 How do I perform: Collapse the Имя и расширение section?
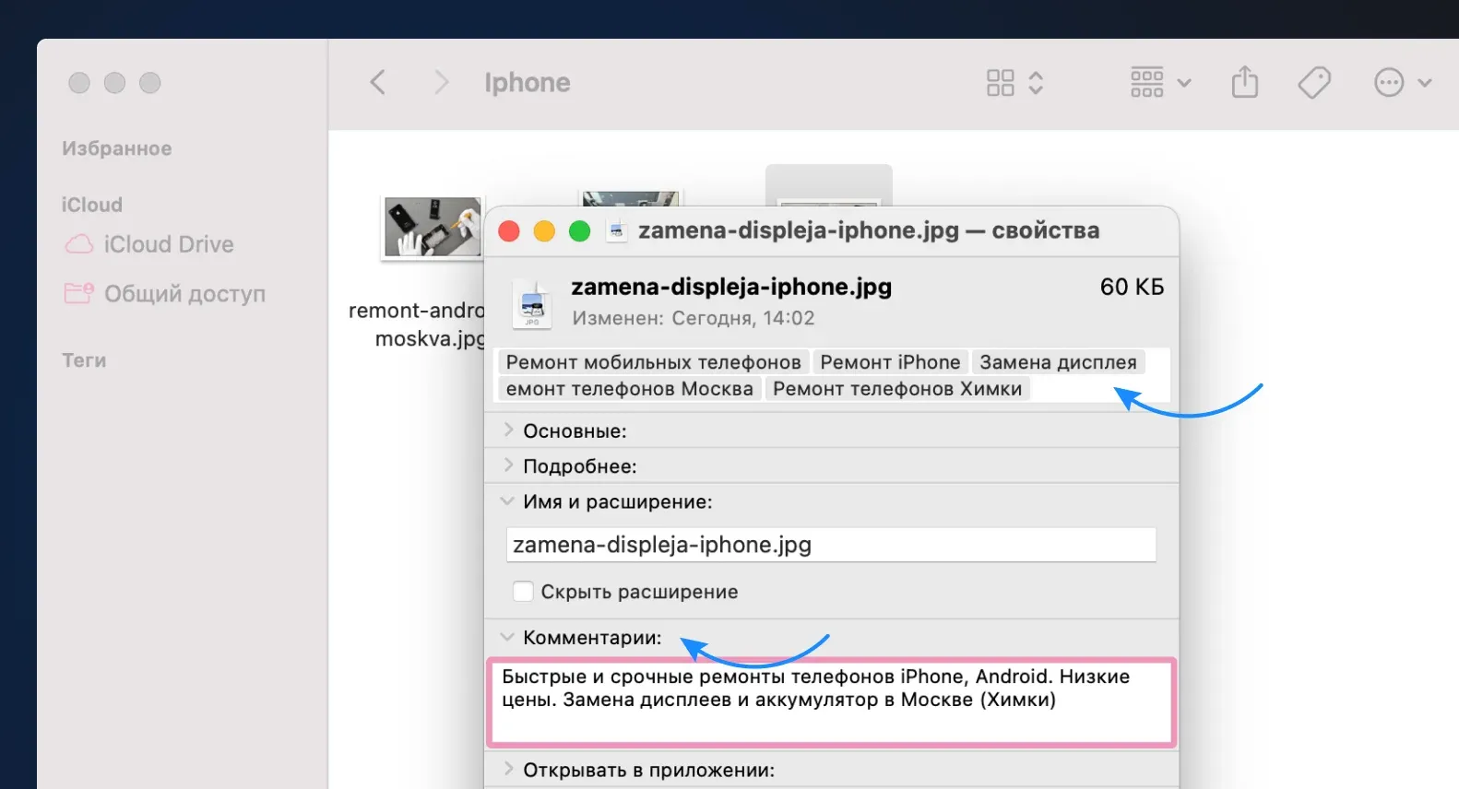click(x=507, y=501)
